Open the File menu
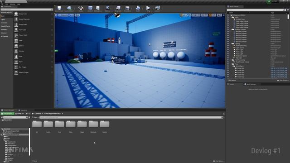 (2, 4)
